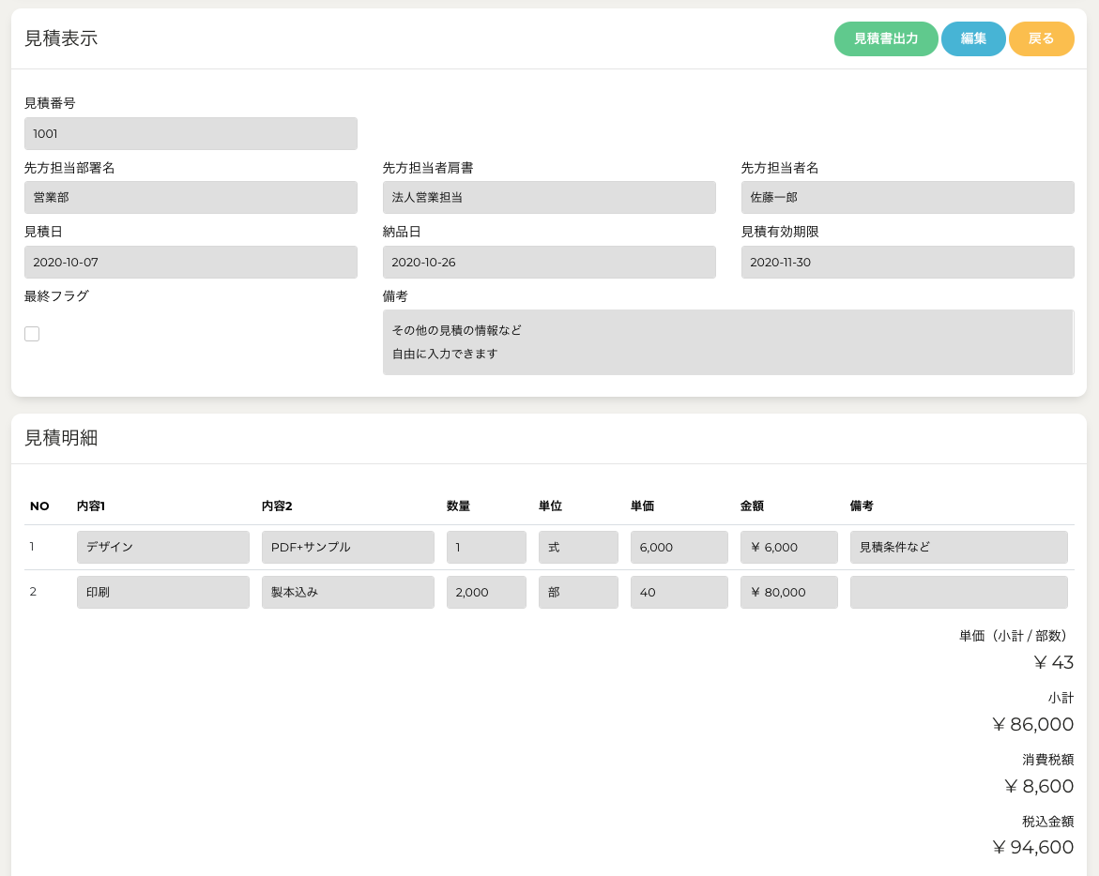This screenshot has width=1099, height=876.
Task: Click the 見積日 field showing 2020-10-07
Action: coord(191,262)
